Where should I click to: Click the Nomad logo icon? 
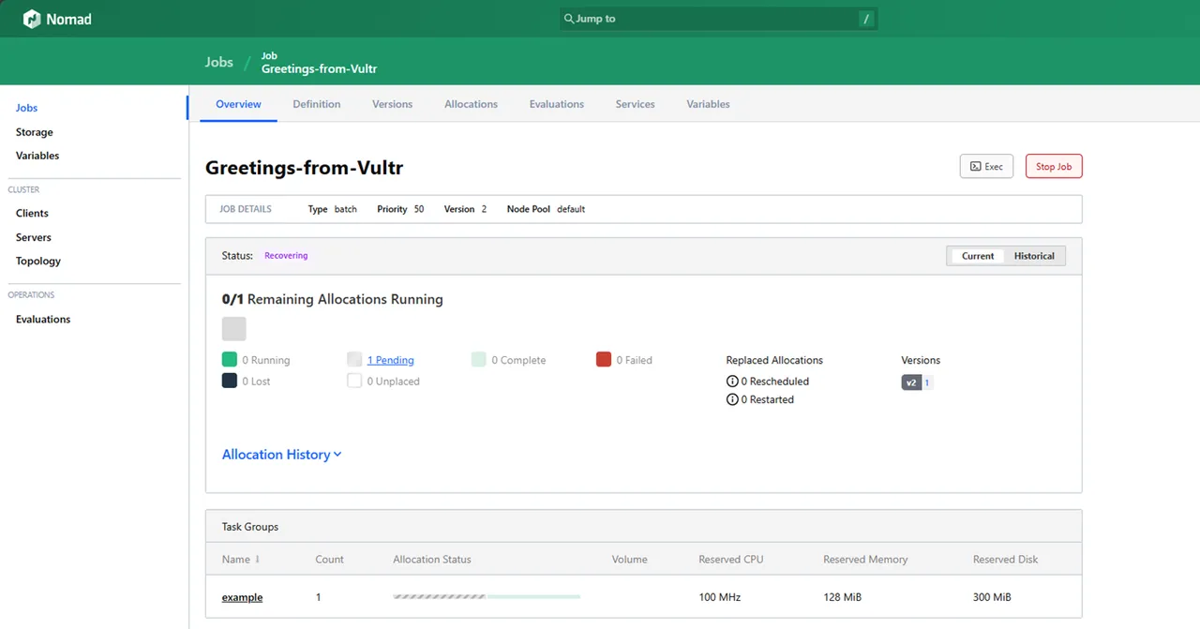(32, 19)
